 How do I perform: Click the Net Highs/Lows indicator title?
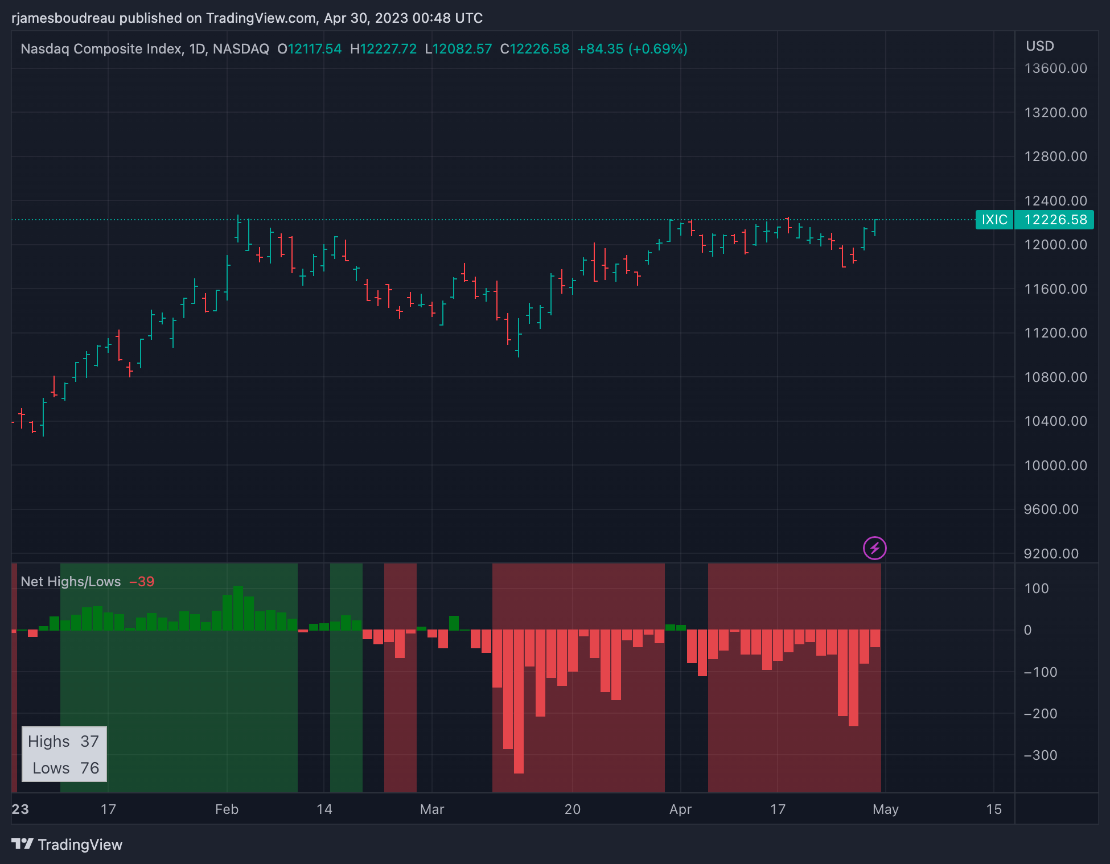pos(71,582)
